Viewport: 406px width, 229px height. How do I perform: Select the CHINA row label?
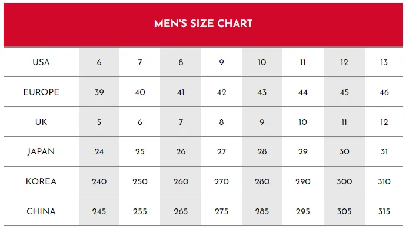pos(41,211)
